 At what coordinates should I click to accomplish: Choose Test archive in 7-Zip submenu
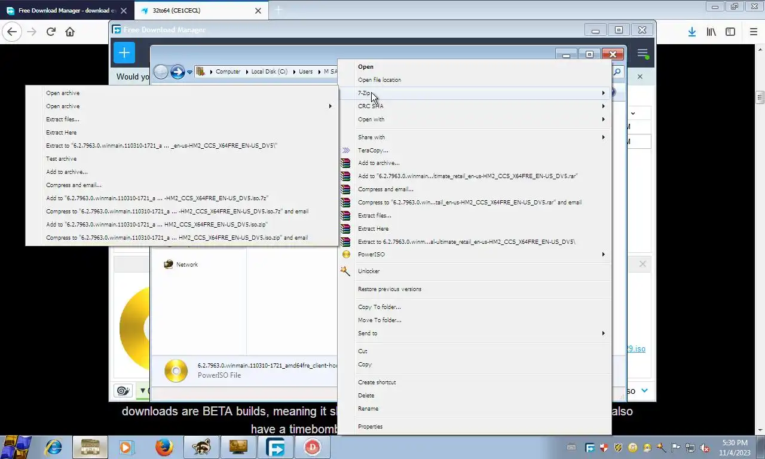pyautogui.click(x=62, y=158)
